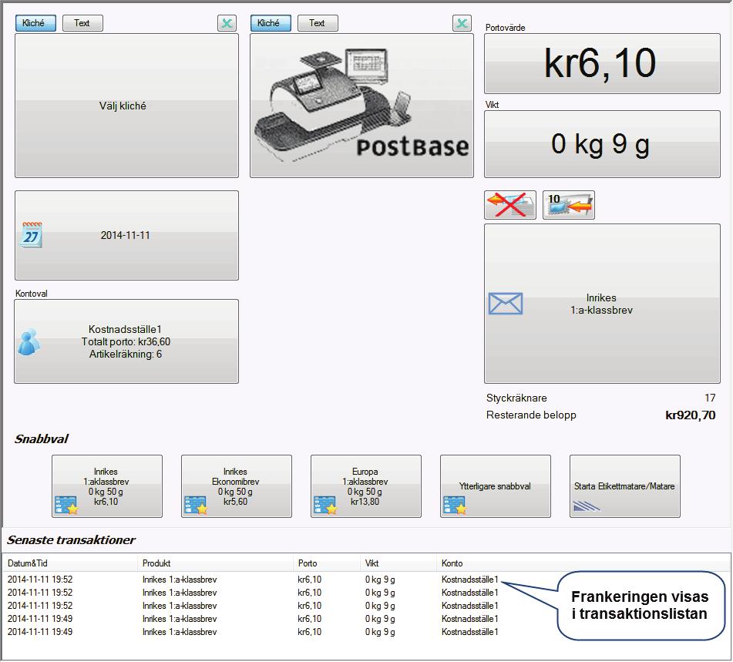Click the Snabbval heading
This screenshot has height=662, width=733.
(x=42, y=439)
